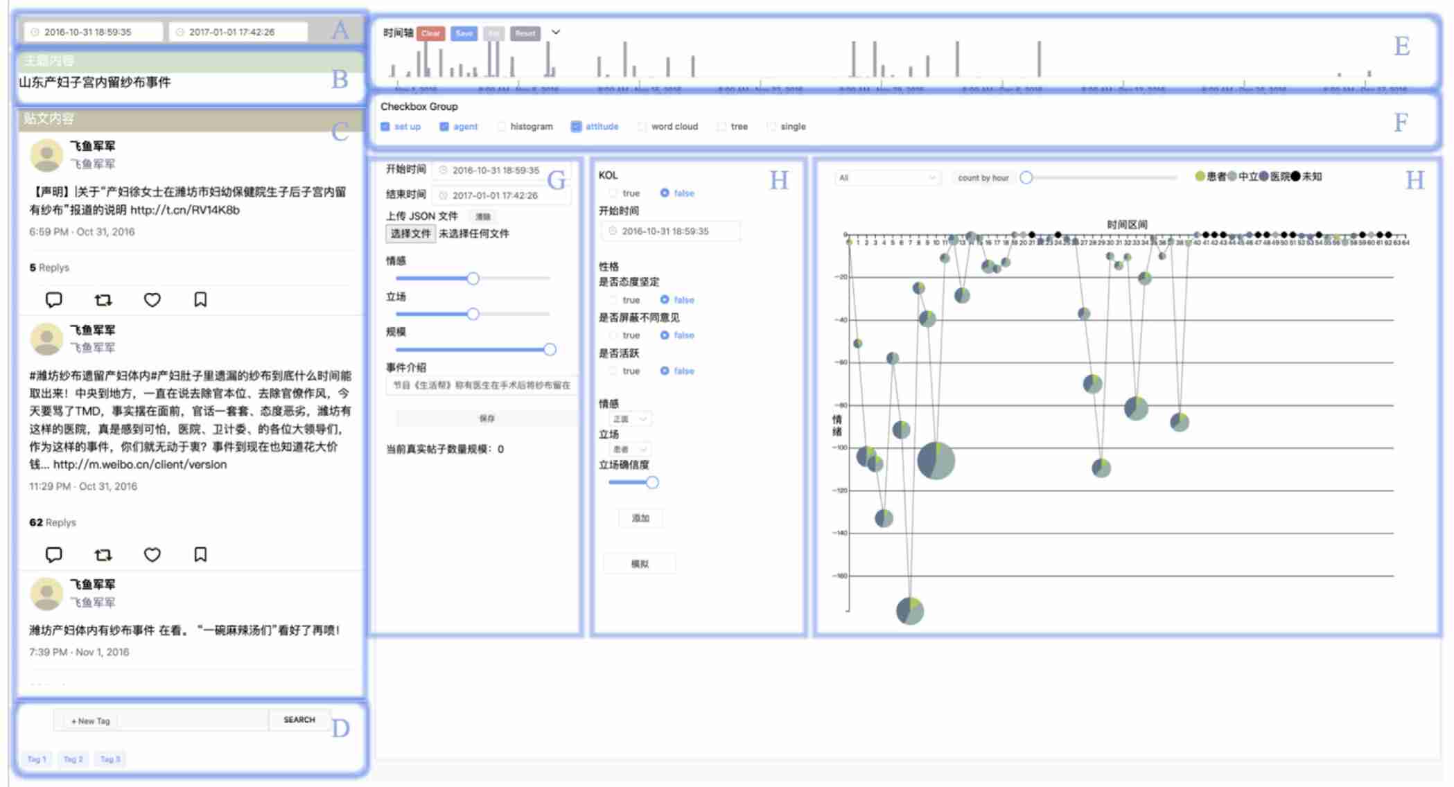Click comment icon on first post
The image size is (1454, 787).
(x=53, y=299)
